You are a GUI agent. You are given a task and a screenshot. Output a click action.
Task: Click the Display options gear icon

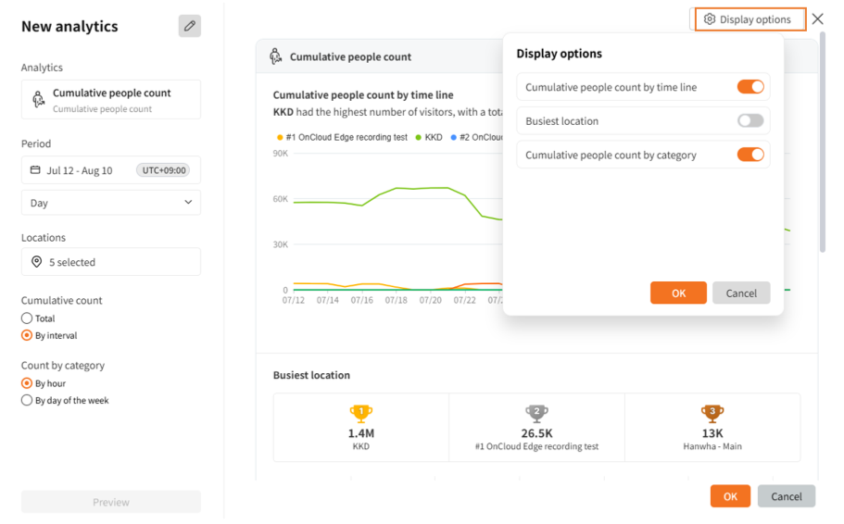click(x=710, y=19)
